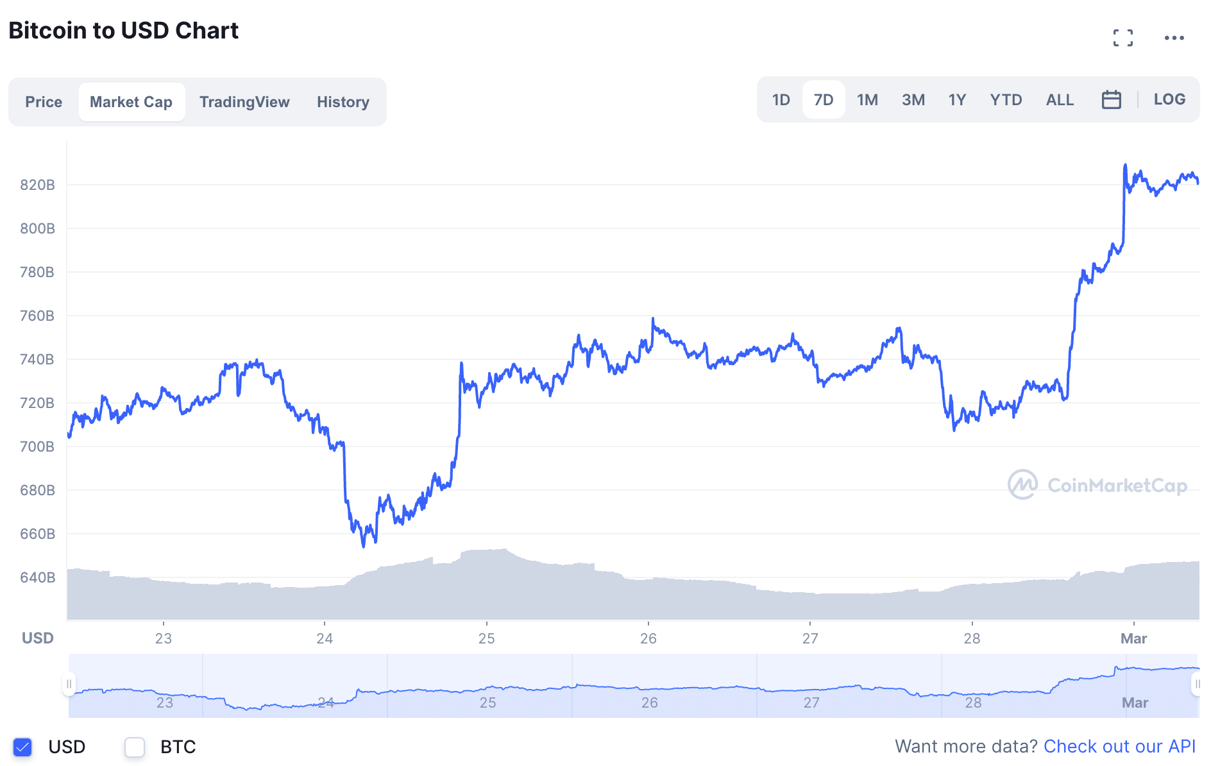Switch to the History tab

343,102
